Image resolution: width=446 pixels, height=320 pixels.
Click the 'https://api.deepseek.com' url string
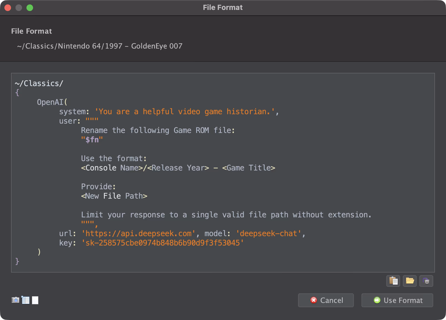[x=138, y=233]
